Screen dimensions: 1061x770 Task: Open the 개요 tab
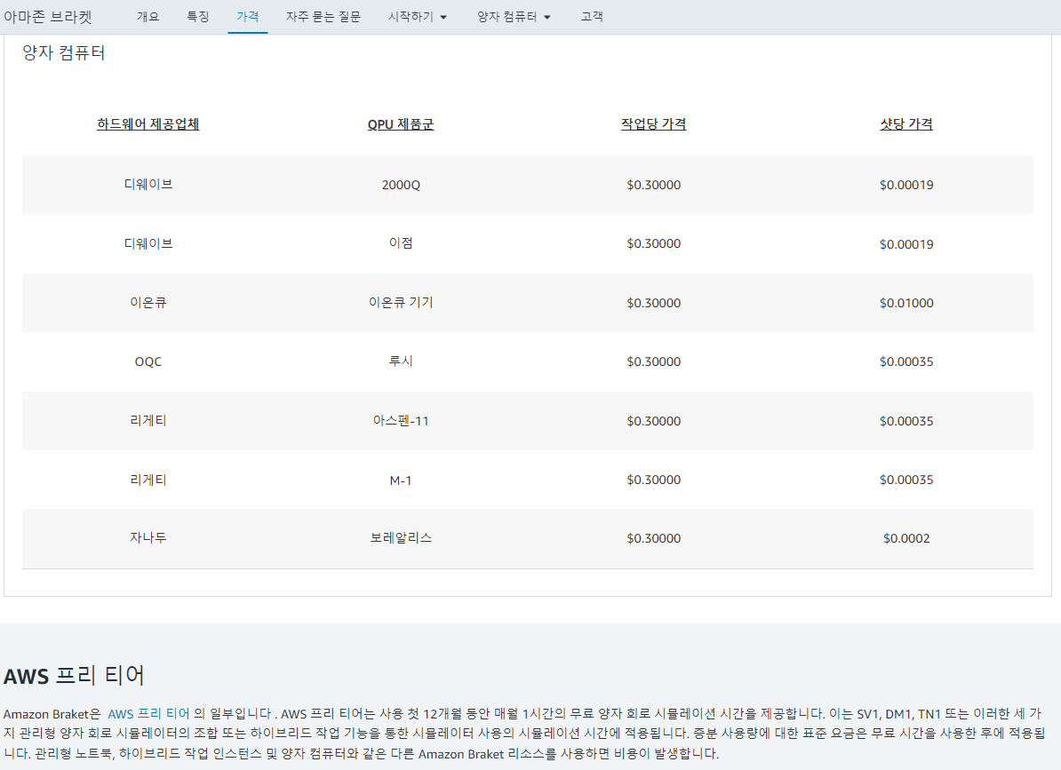point(148,16)
